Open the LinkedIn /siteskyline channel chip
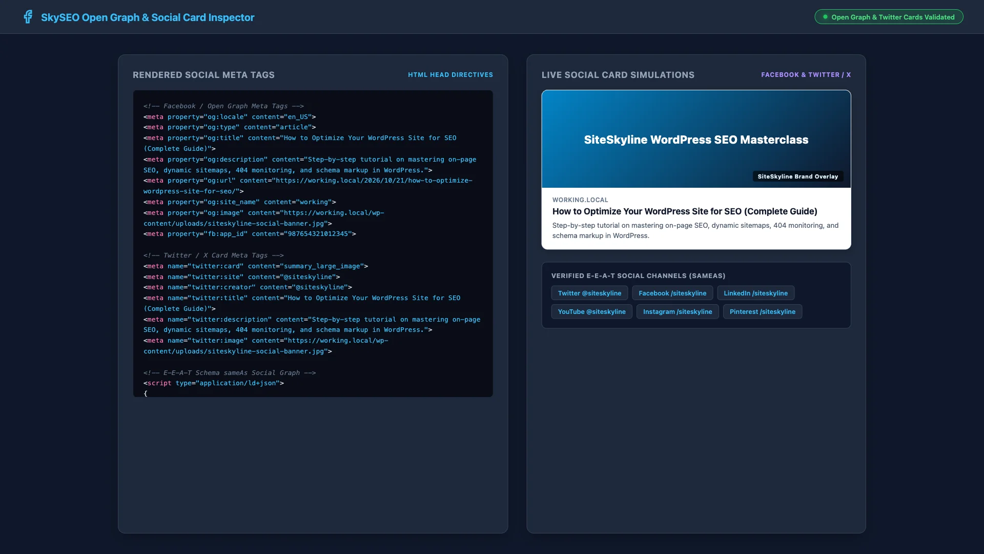Screen dimensions: 984x554 (755, 293)
